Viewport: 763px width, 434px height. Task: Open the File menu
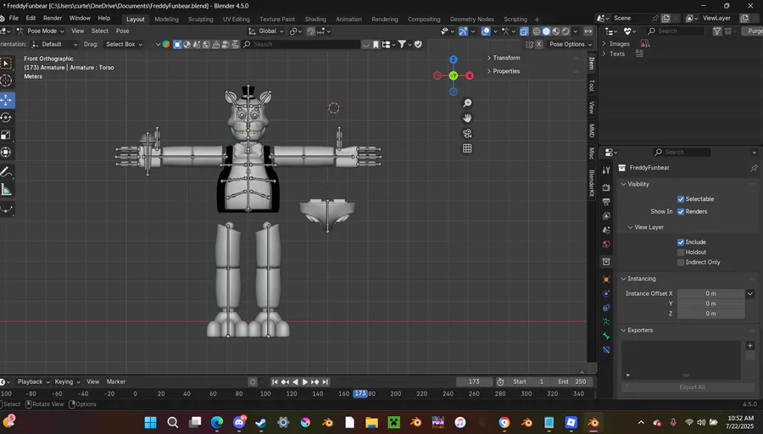pos(14,18)
